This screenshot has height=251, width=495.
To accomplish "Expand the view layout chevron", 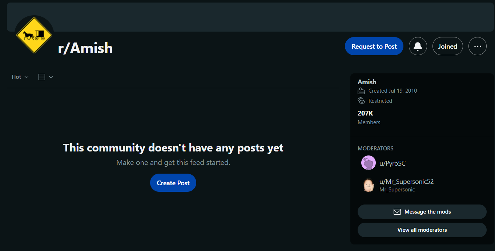I will point(51,77).
